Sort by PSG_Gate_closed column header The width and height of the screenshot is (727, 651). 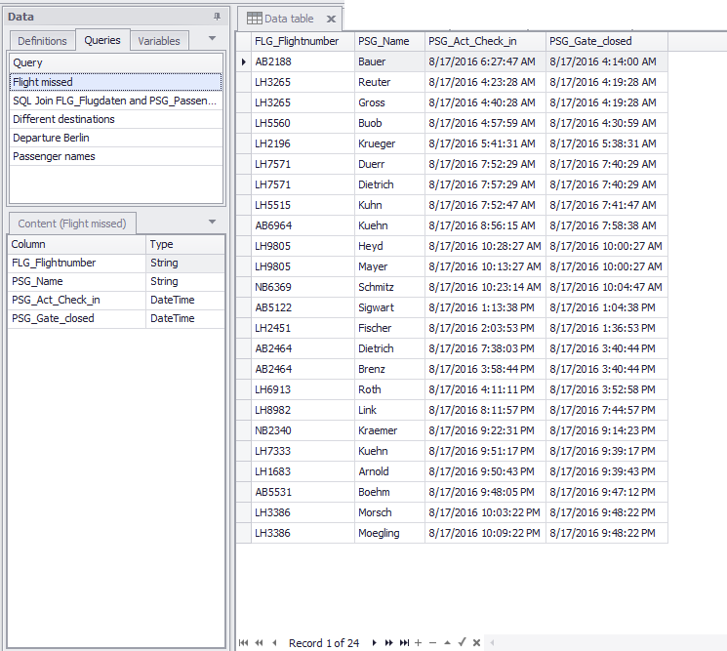pos(606,41)
